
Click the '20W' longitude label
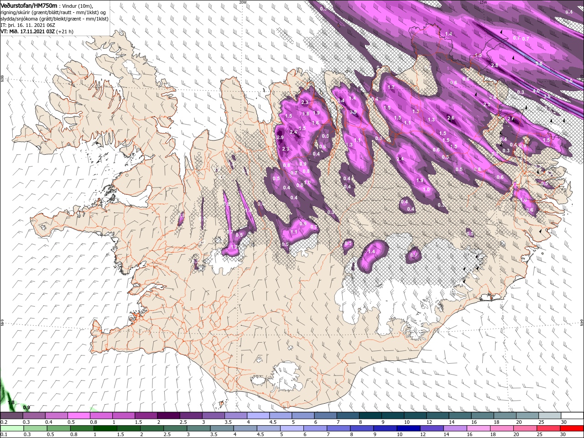[243, 2]
